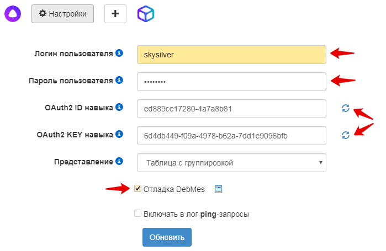The height and width of the screenshot is (251, 386).
Task: Enable logging of ping-запросы checkbox
Action: click(x=138, y=213)
